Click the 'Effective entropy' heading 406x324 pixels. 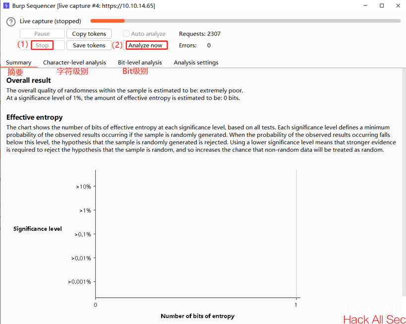click(x=34, y=118)
